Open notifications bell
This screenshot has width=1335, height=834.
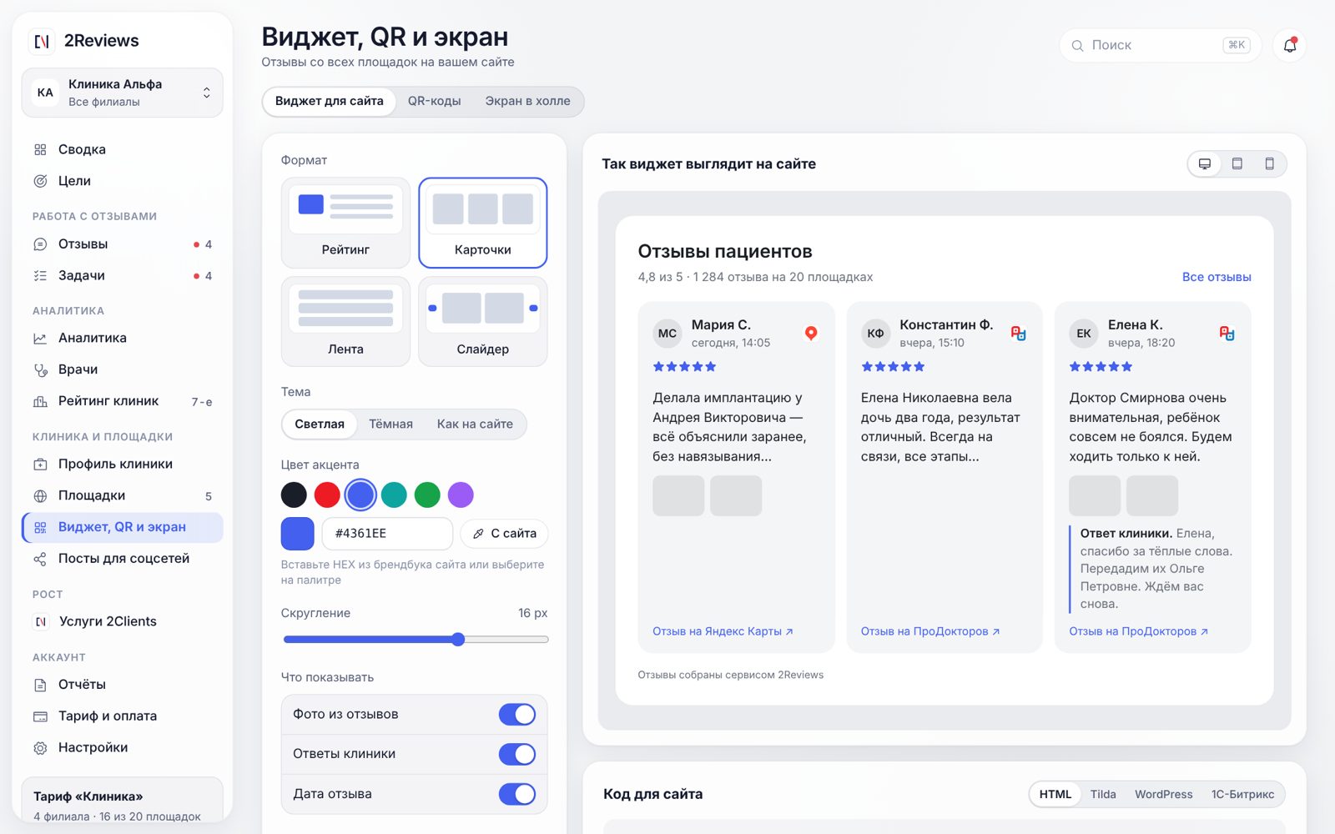(1289, 45)
